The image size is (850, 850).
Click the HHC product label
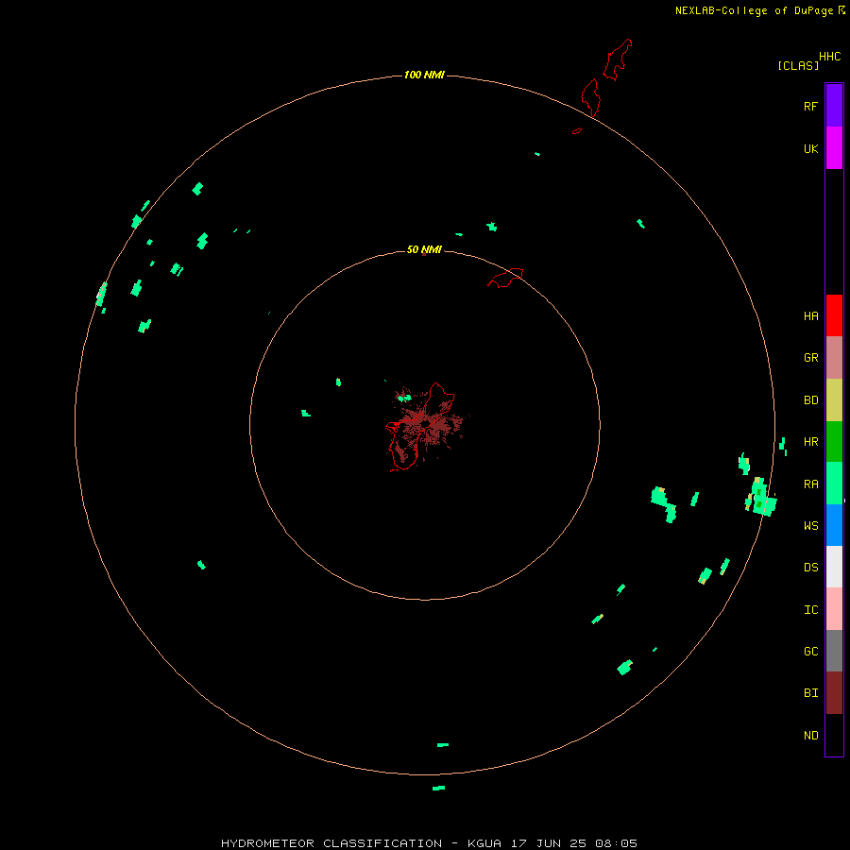[829, 57]
